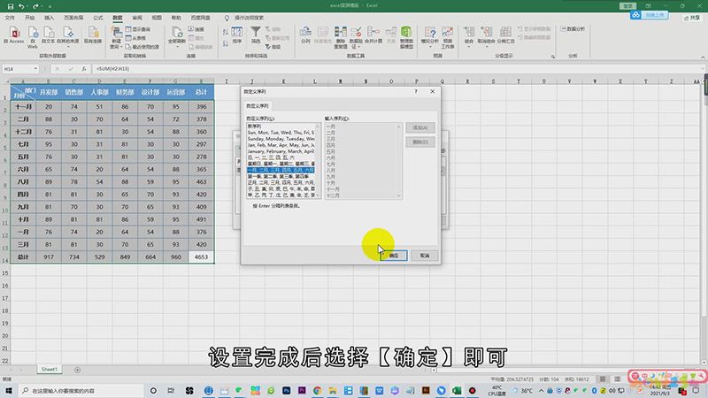Open the Data Validation (数据验证) icon

pyautogui.click(x=357, y=37)
